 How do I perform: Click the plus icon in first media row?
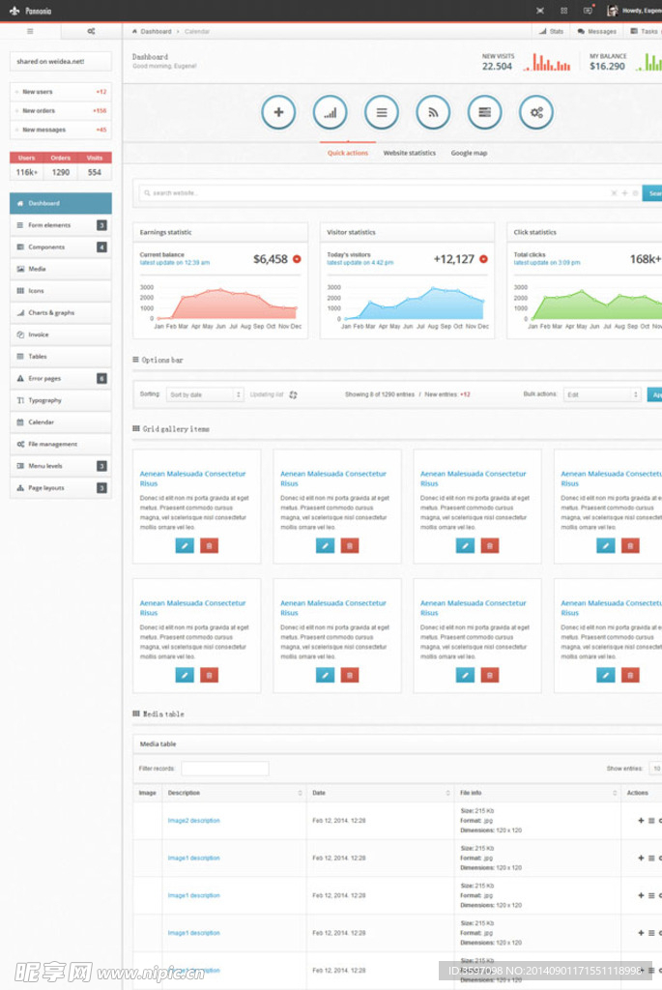640,821
